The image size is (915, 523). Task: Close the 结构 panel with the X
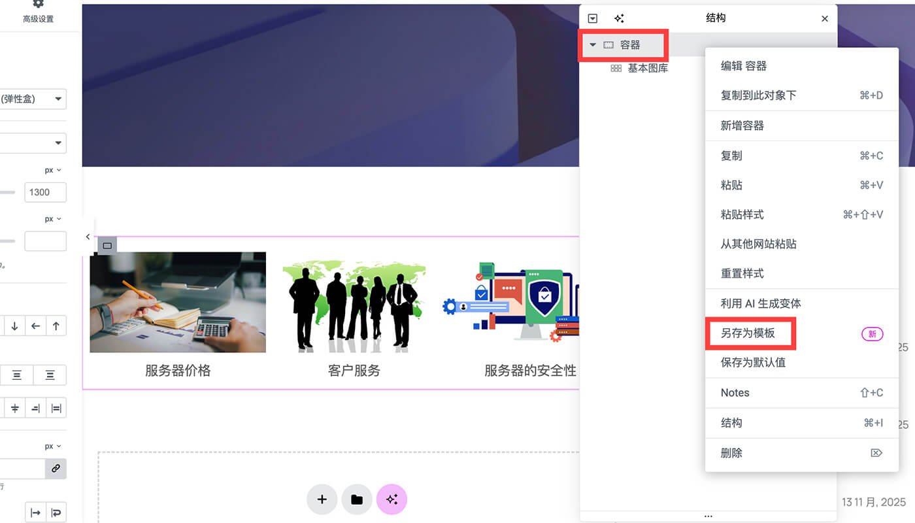tap(824, 18)
